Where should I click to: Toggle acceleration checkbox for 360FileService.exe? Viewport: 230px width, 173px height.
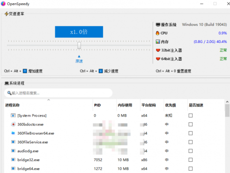[x=191, y=142]
